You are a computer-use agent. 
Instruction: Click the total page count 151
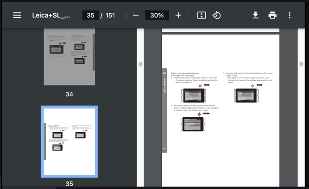pyautogui.click(x=110, y=15)
